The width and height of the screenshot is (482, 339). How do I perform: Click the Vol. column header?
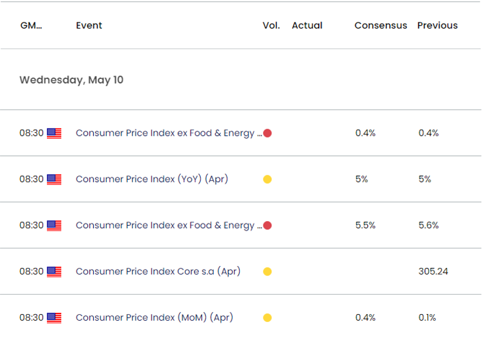270,25
